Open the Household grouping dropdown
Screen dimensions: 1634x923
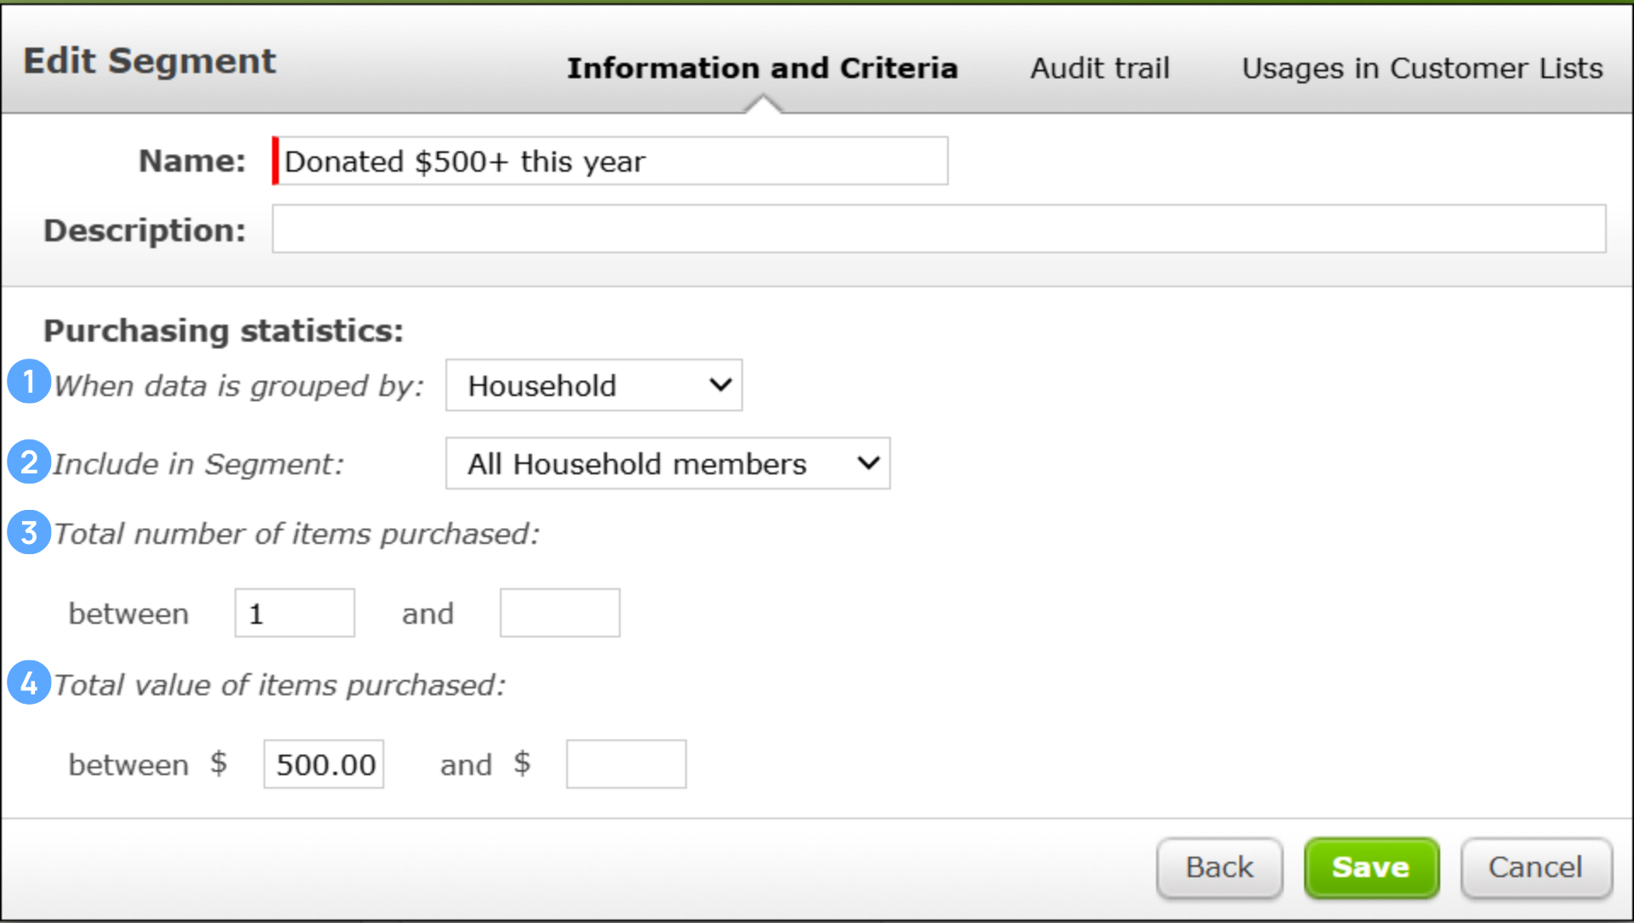click(593, 386)
